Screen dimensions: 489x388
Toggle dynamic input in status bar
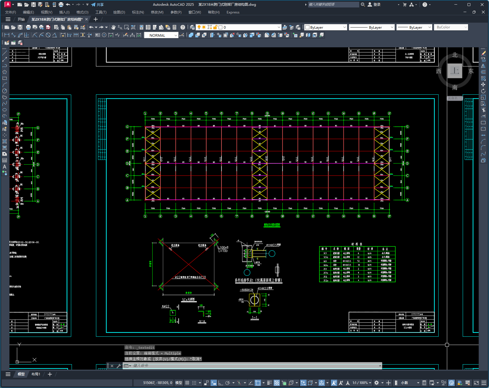pyautogui.click(x=213, y=383)
